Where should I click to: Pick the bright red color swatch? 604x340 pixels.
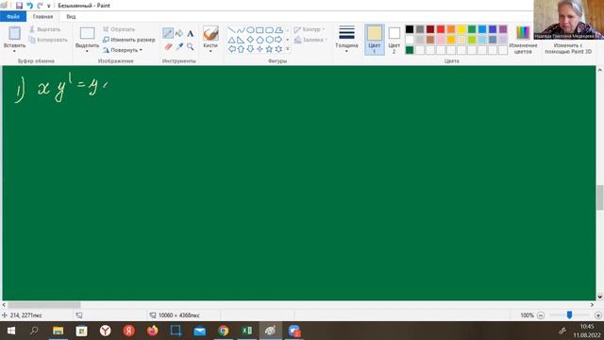[x=441, y=29]
